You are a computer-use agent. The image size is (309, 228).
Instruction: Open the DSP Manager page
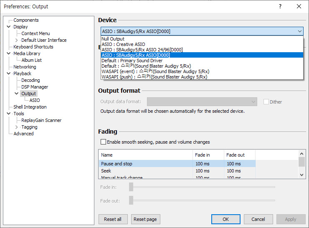tap(35, 87)
